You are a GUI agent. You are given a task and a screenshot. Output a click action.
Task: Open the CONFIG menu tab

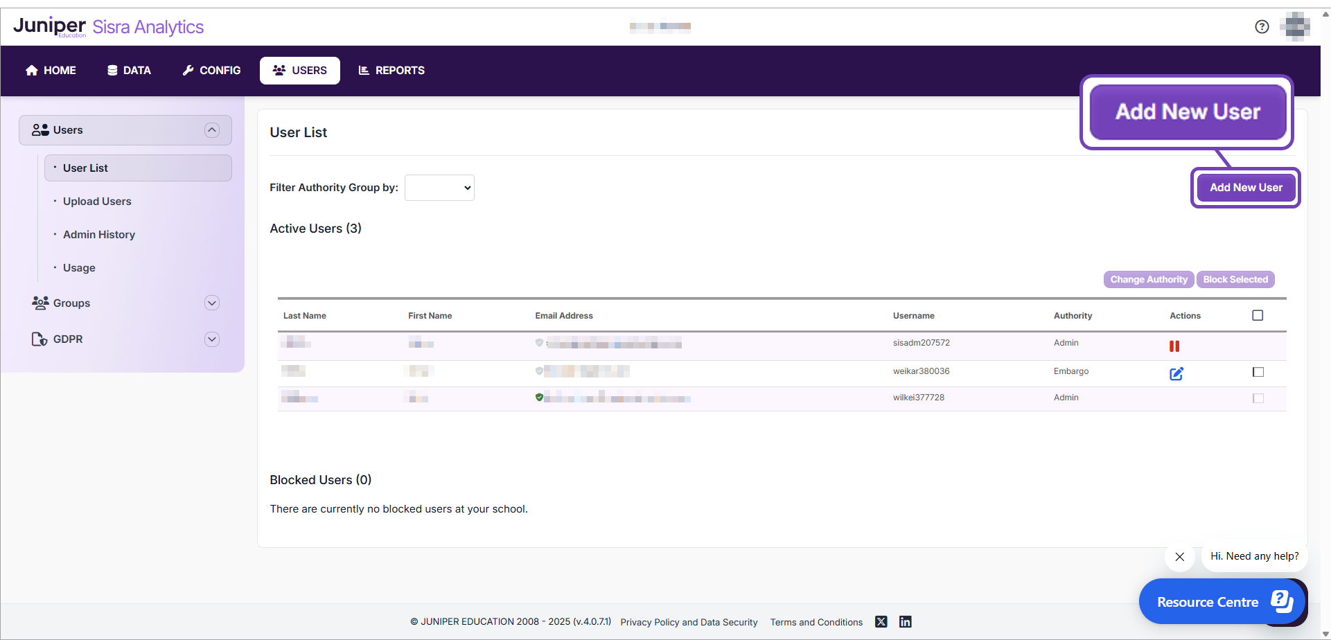211,71
